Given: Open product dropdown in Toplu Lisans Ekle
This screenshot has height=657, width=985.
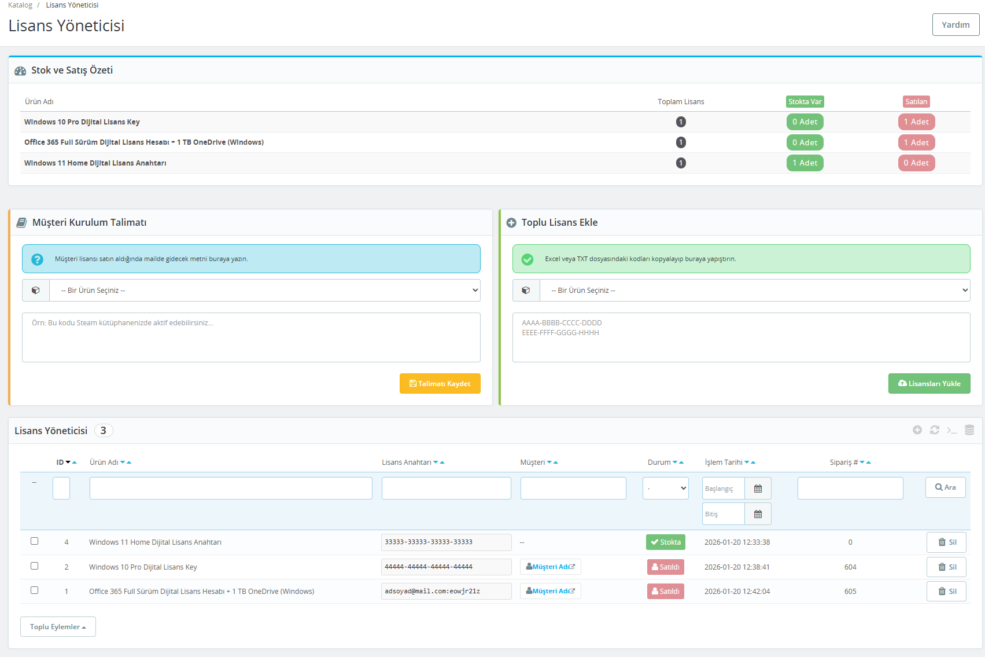Looking at the screenshot, I should (754, 291).
